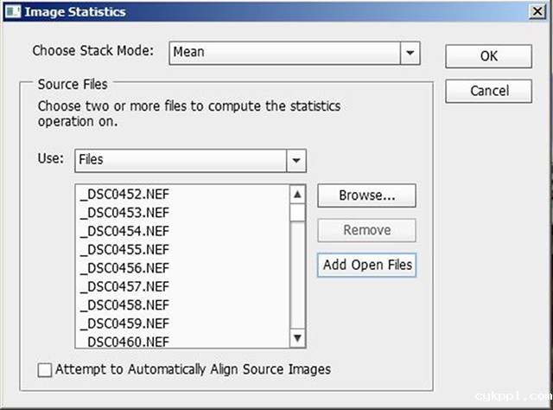553x410 pixels.
Task: Select file _DSC0455.NEF
Action: pos(123,249)
